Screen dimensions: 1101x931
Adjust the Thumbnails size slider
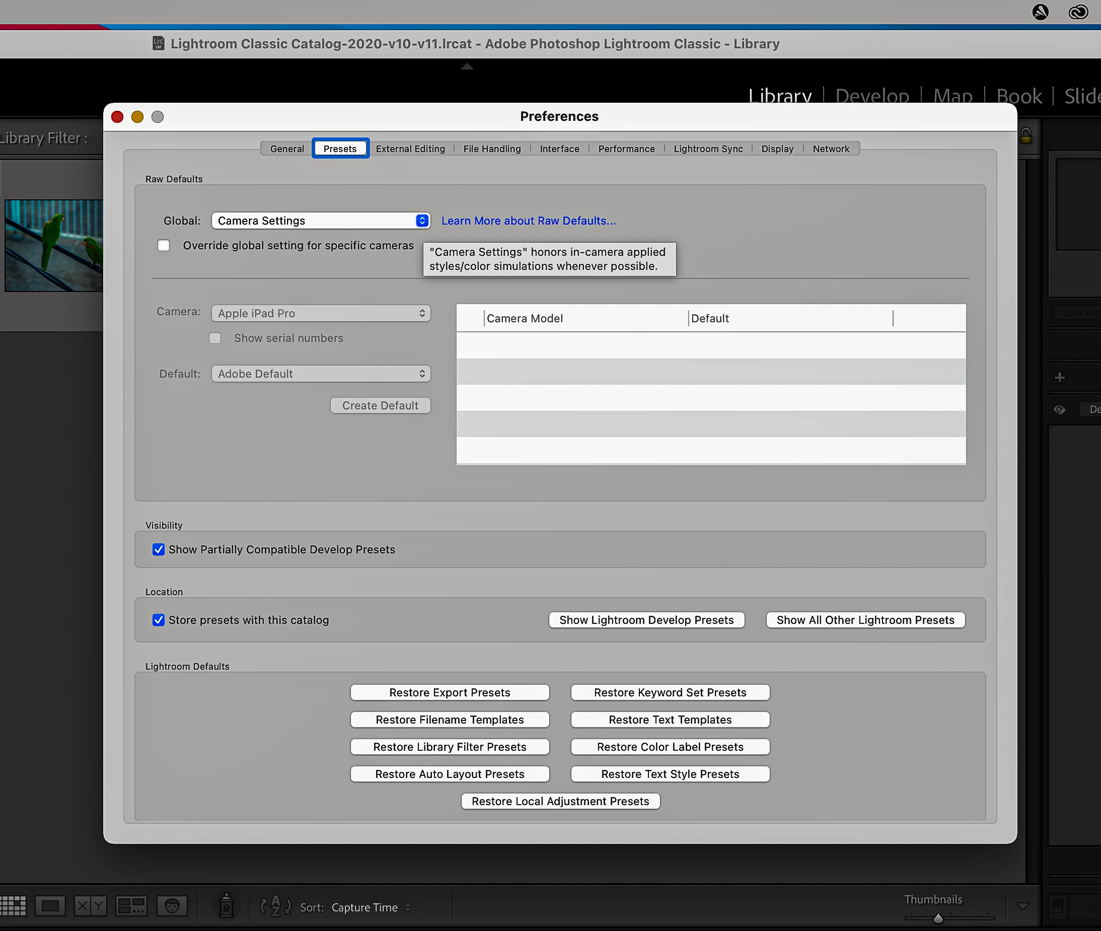click(938, 919)
